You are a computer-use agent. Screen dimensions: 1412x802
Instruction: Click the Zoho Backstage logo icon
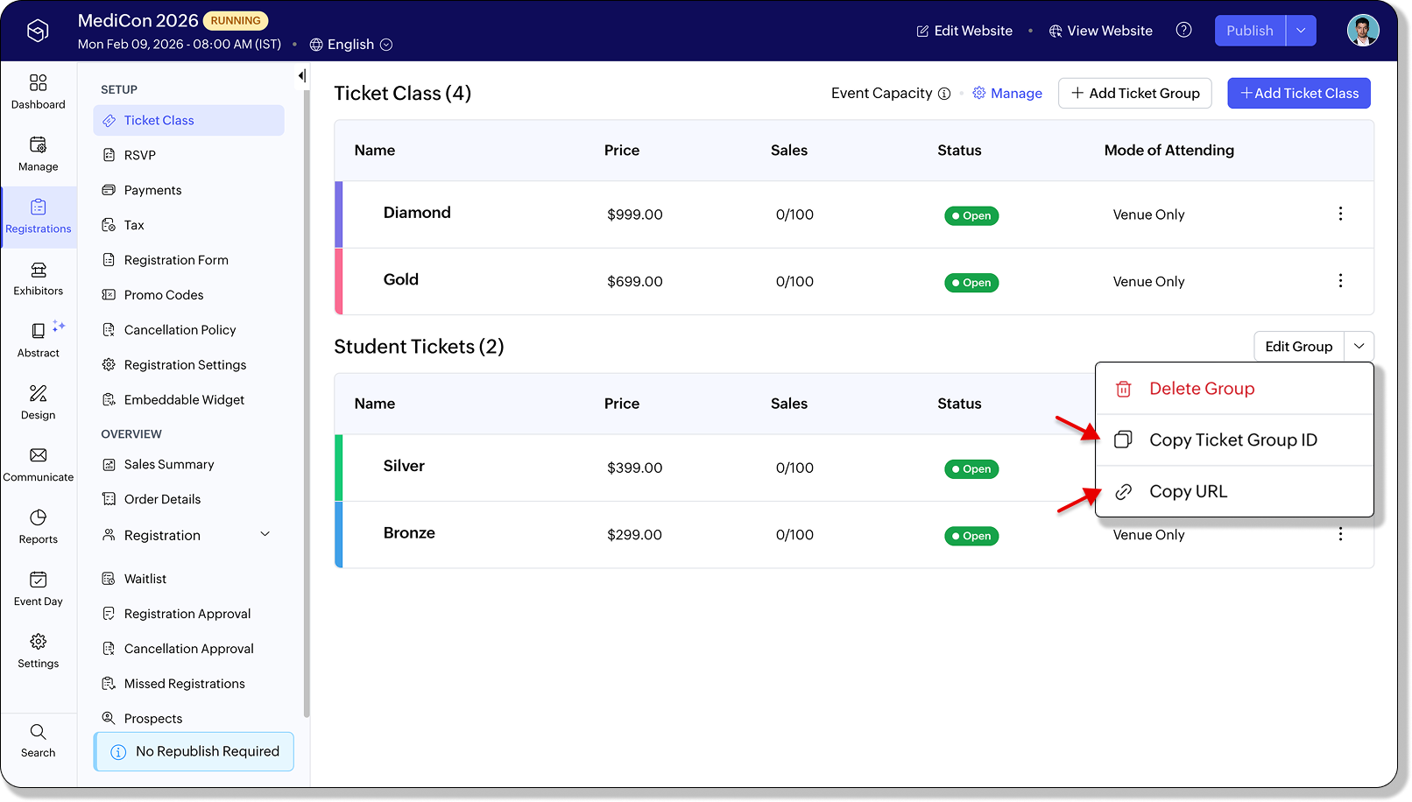pyautogui.click(x=38, y=31)
